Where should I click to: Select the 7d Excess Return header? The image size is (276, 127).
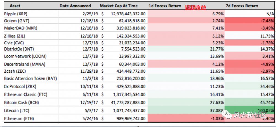(x=242, y=6)
